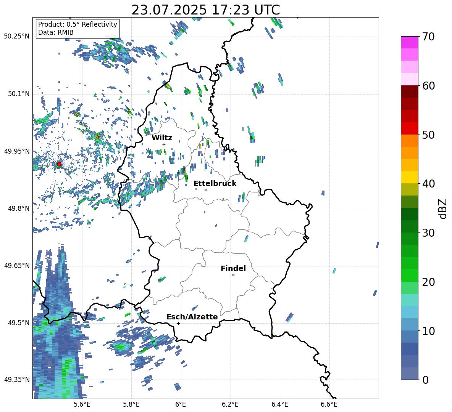Click the Findel station cross marker
The height and width of the screenshot is (412, 452).
point(233,275)
